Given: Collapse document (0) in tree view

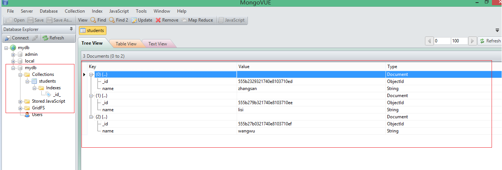Looking at the screenshot, I should 91,74.
